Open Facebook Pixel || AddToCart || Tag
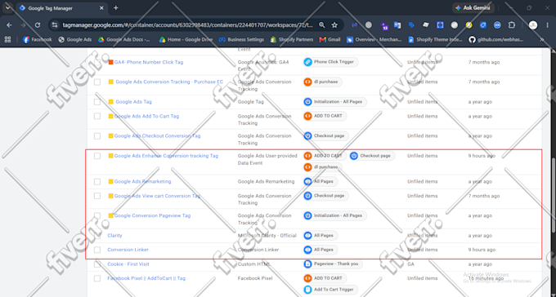 click(x=146, y=278)
